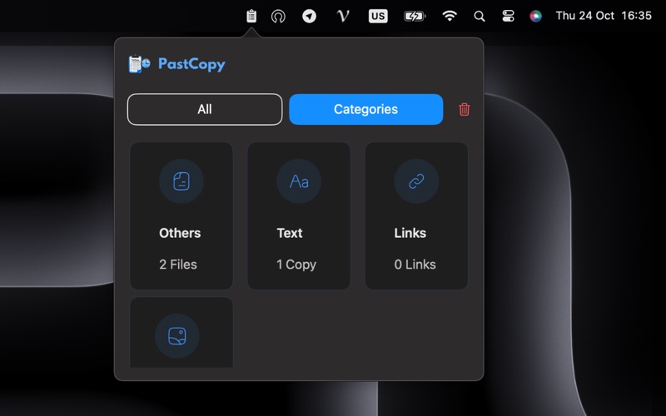
Task: Open the Wi-Fi menu
Action: pyautogui.click(x=450, y=16)
